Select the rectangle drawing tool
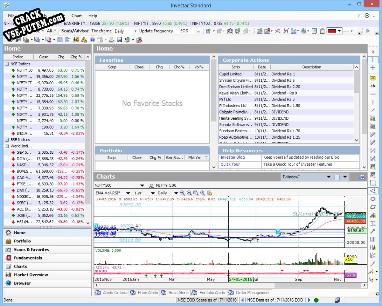Screen dimensions: 382x306 click(373, 183)
